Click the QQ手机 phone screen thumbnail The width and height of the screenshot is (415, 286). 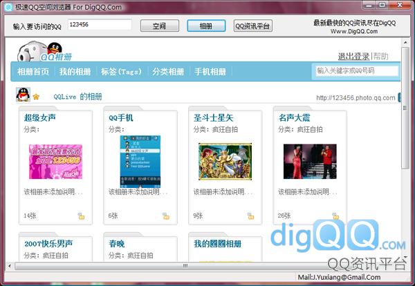140,162
